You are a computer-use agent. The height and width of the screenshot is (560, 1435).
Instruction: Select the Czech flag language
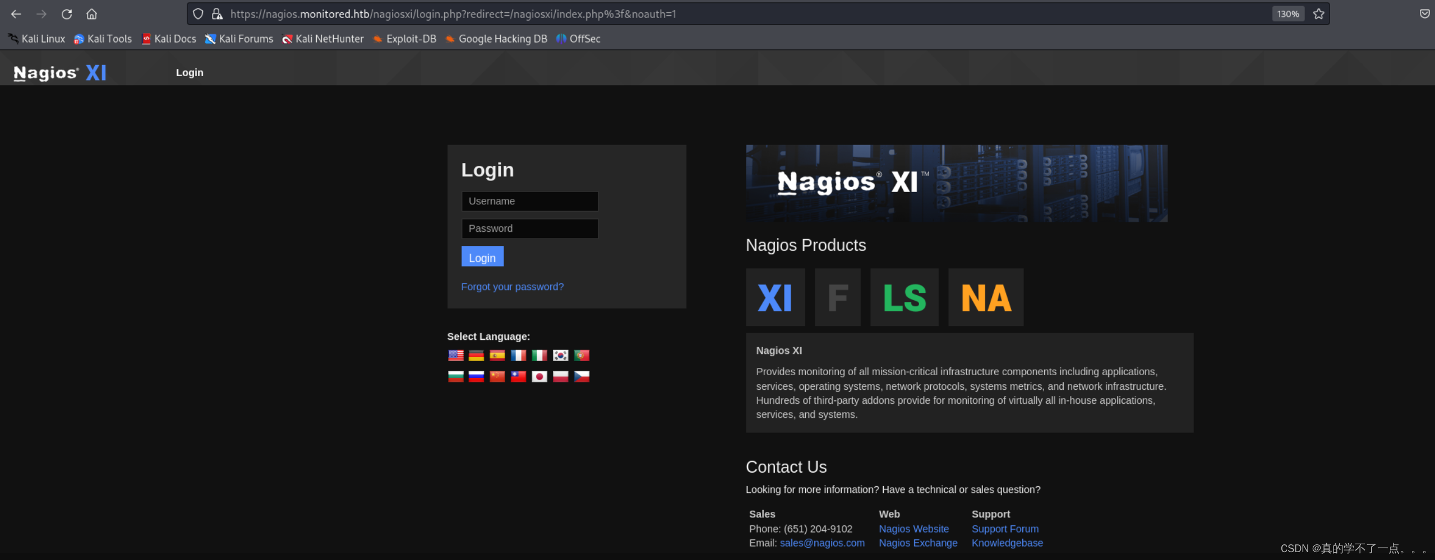[582, 376]
